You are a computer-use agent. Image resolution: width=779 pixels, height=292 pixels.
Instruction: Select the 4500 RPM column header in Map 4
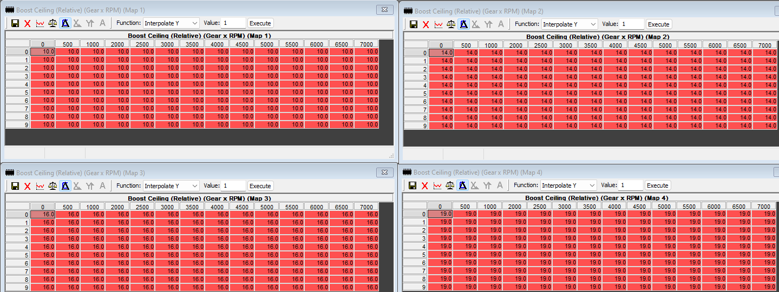tap(639, 206)
